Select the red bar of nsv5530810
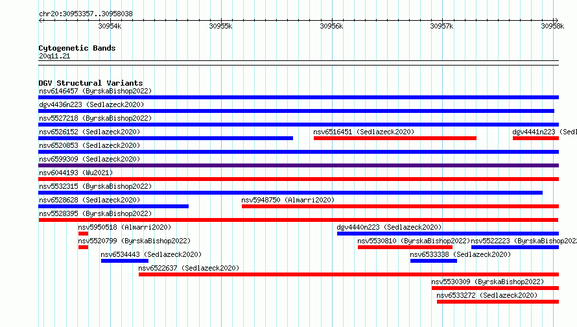This screenshot has width=577, height=327. click(x=405, y=247)
